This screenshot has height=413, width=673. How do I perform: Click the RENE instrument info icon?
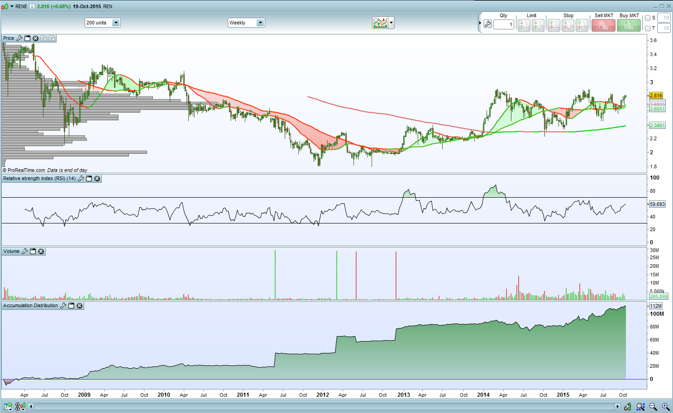(x=32, y=6)
